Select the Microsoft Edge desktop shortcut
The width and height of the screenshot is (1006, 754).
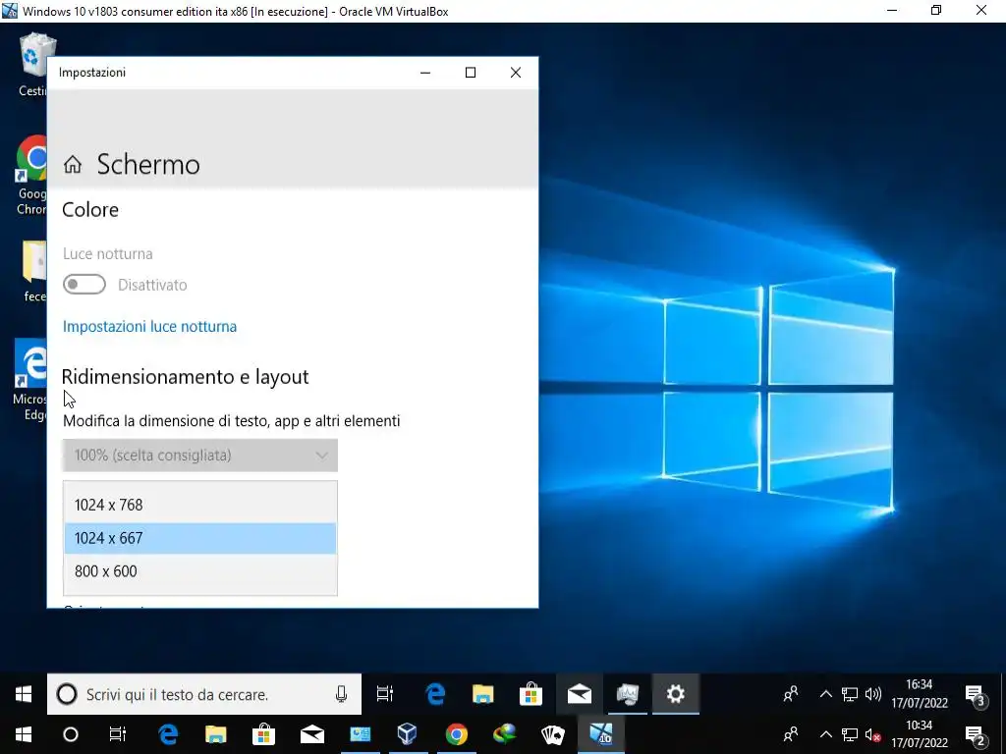[30, 380]
